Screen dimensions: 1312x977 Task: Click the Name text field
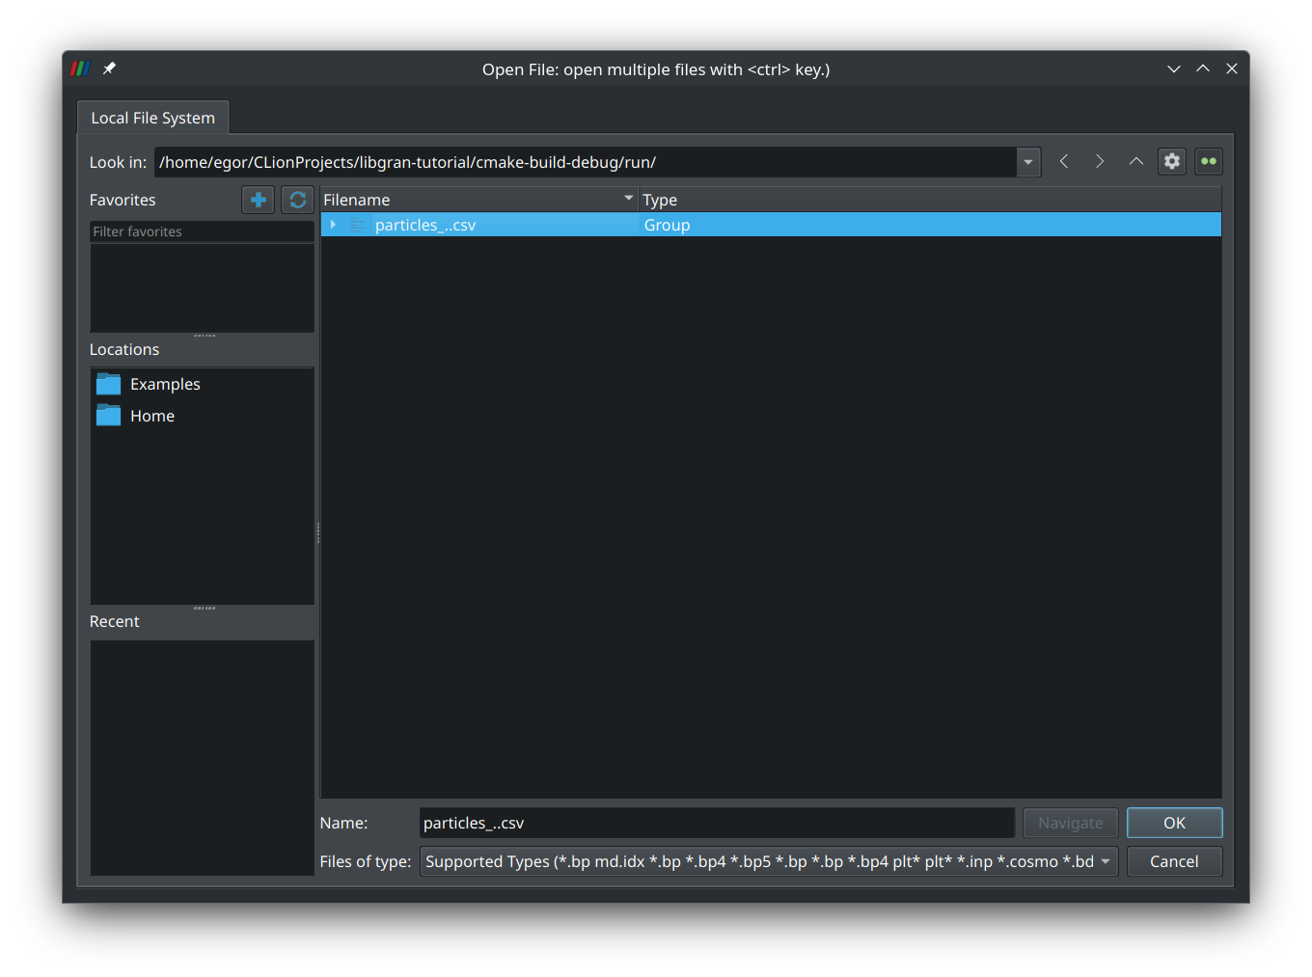coord(716,823)
